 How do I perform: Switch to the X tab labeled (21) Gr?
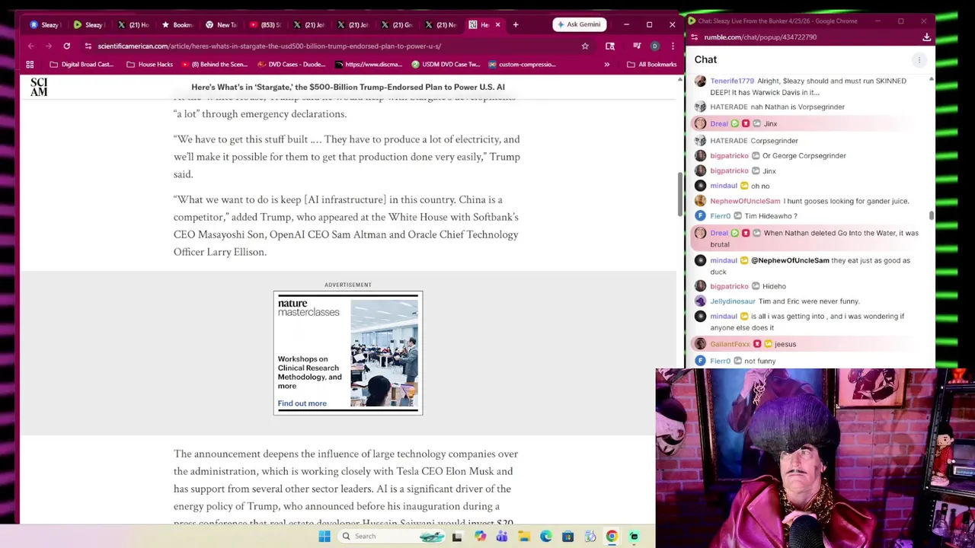click(x=397, y=24)
